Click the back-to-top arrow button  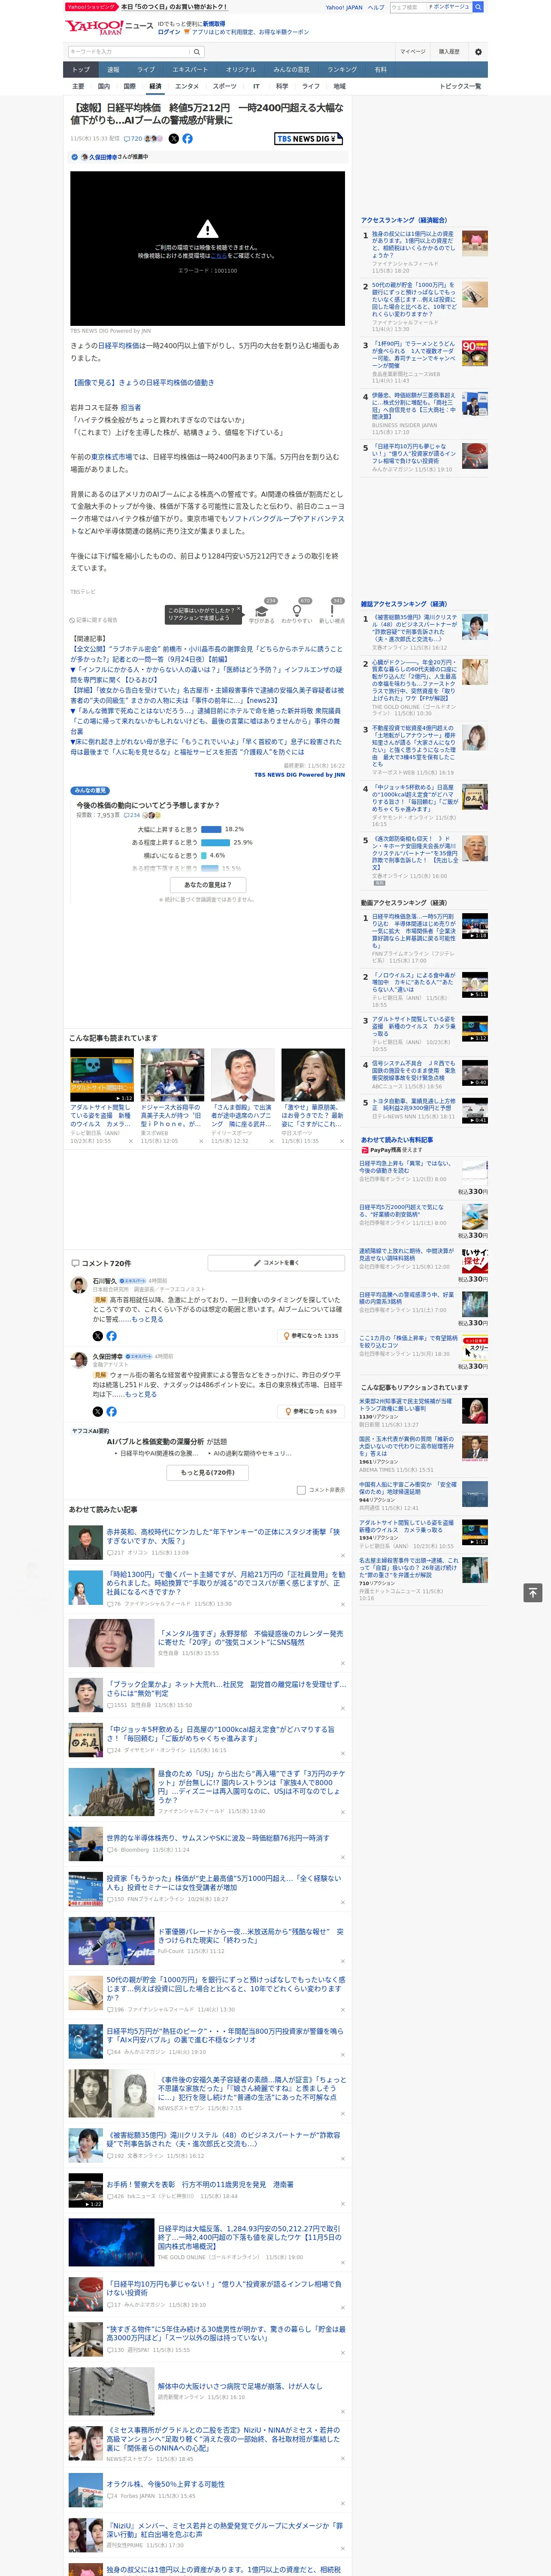(x=533, y=1592)
